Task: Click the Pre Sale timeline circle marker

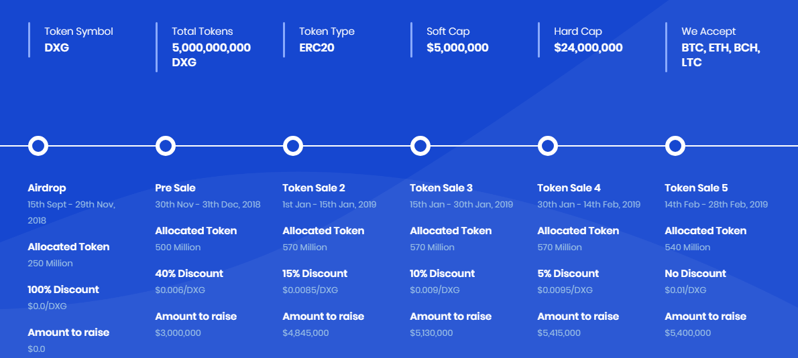Action: click(x=166, y=145)
